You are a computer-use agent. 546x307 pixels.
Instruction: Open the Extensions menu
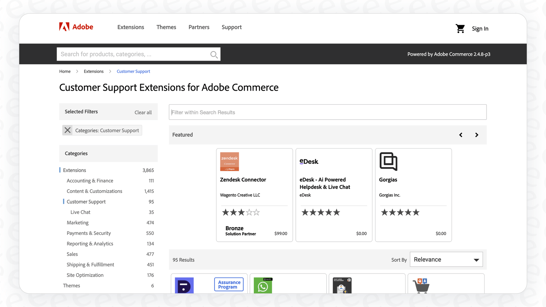click(x=131, y=27)
